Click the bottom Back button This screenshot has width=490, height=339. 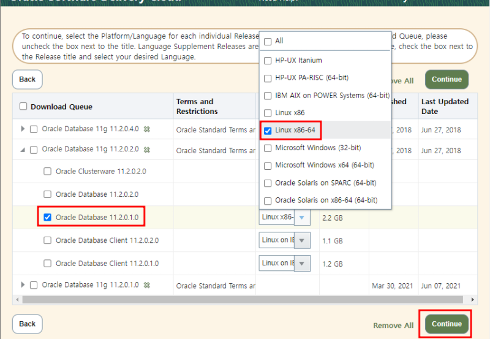pos(28,324)
